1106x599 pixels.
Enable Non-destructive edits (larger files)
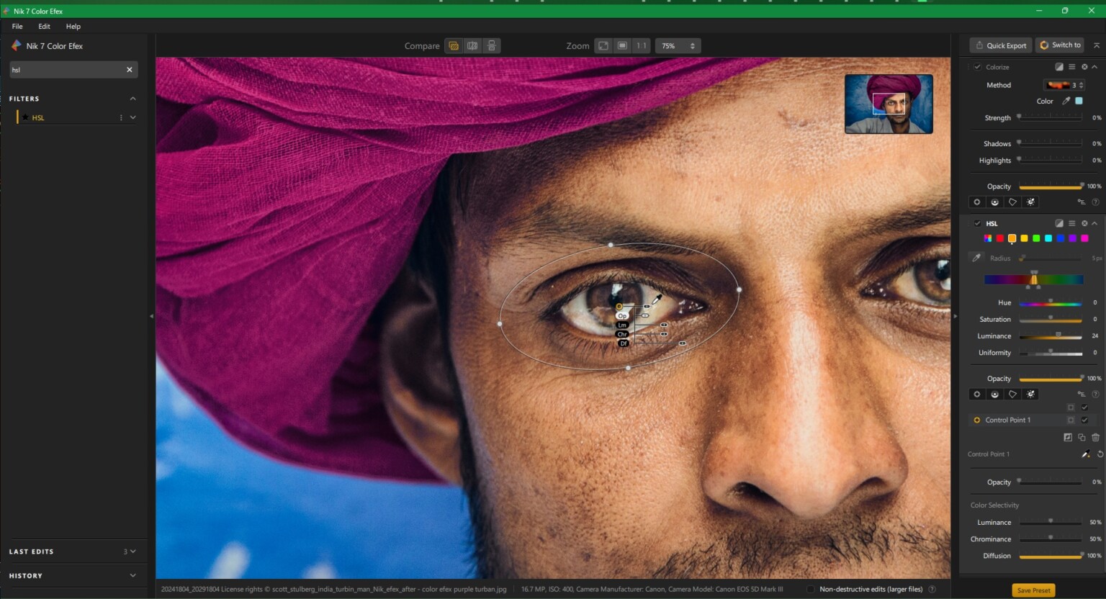point(811,589)
